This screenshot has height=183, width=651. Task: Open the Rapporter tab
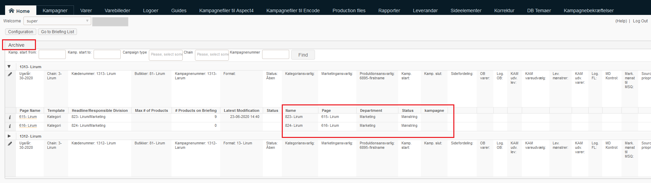(389, 11)
